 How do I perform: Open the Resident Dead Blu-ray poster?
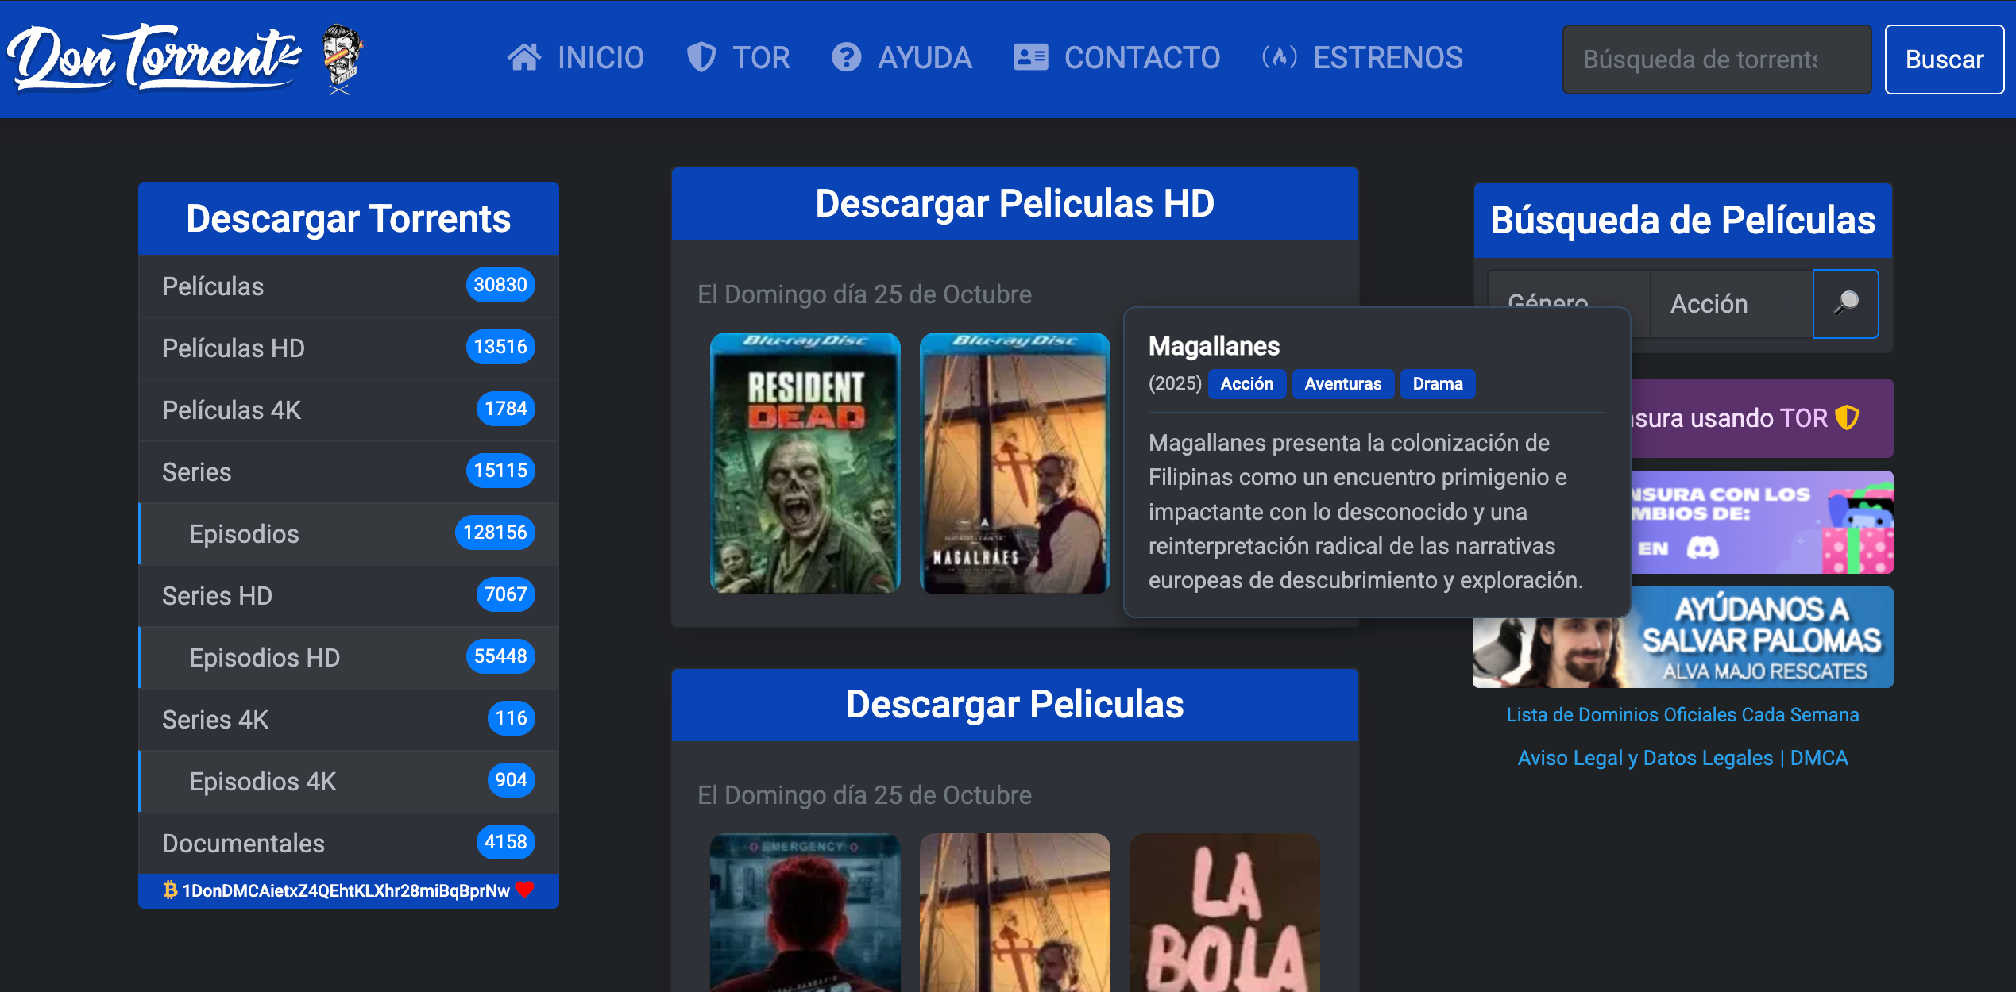[x=805, y=463]
